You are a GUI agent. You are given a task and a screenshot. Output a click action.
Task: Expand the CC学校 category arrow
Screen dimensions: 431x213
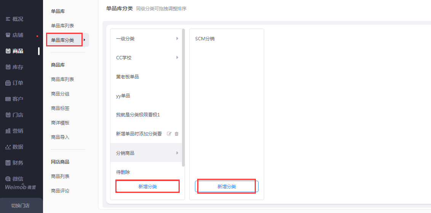click(177, 58)
